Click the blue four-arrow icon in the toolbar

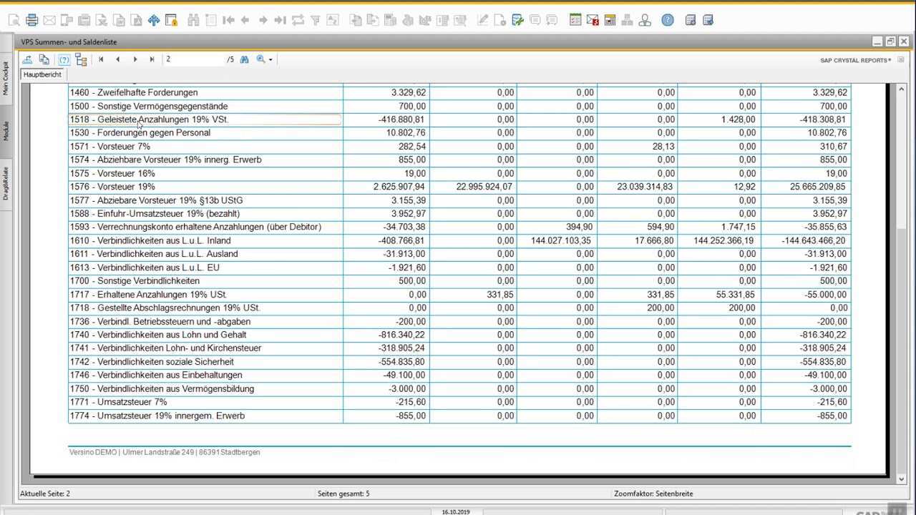coord(154,21)
